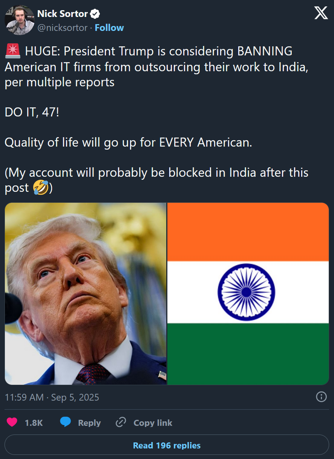
Task: Click the Reply label
Action: pyautogui.click(x=89, y=423)
